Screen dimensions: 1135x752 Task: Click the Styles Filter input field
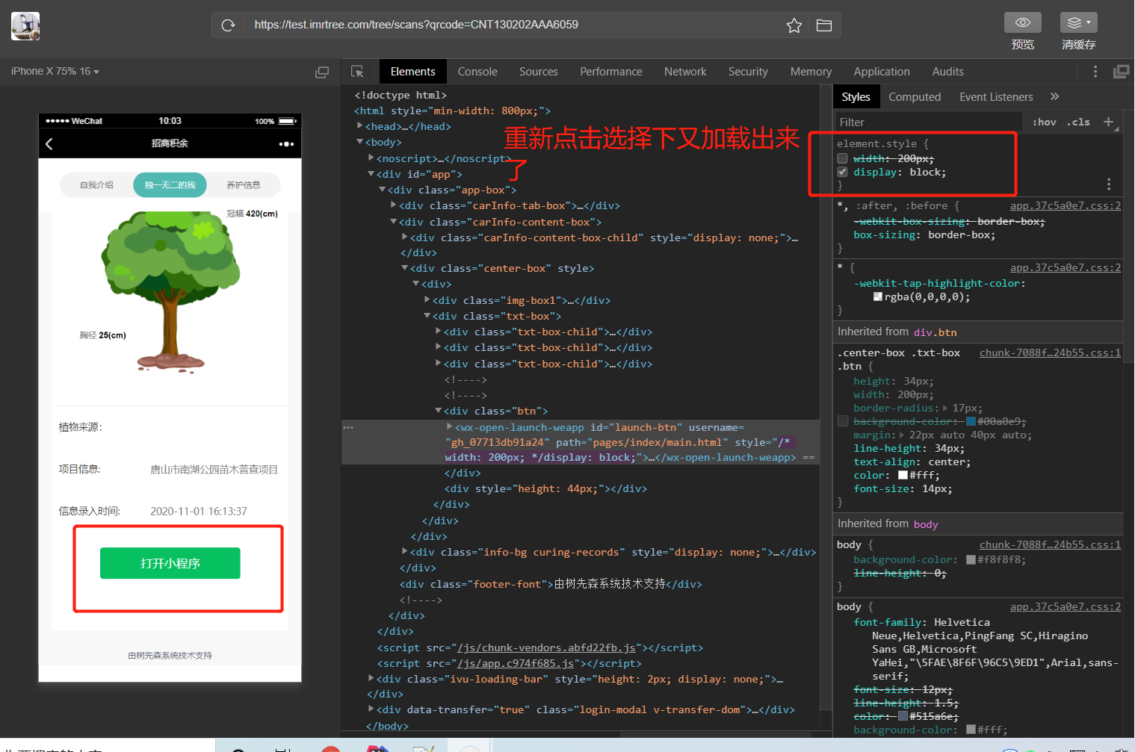[929, 122]
